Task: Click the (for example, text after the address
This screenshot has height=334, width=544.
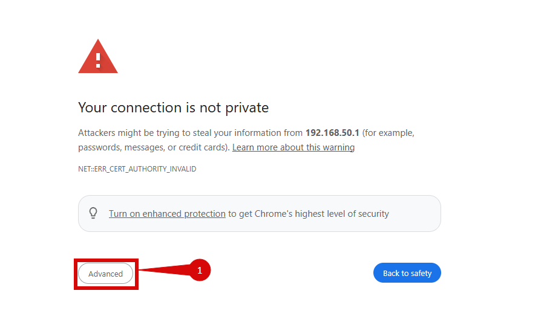Action: click(388, 133)
